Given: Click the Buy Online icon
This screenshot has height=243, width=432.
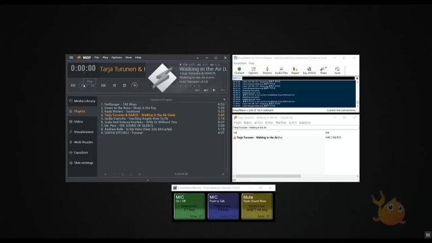Looking at the screenshot, I should pyautogui.click(x=309, y=70).
